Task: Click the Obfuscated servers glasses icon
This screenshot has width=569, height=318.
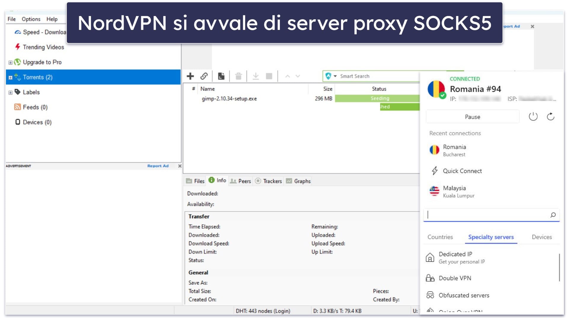Action: point(430,295)
